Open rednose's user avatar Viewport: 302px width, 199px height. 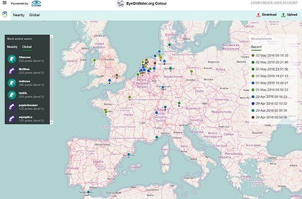(x=12, y=83)
